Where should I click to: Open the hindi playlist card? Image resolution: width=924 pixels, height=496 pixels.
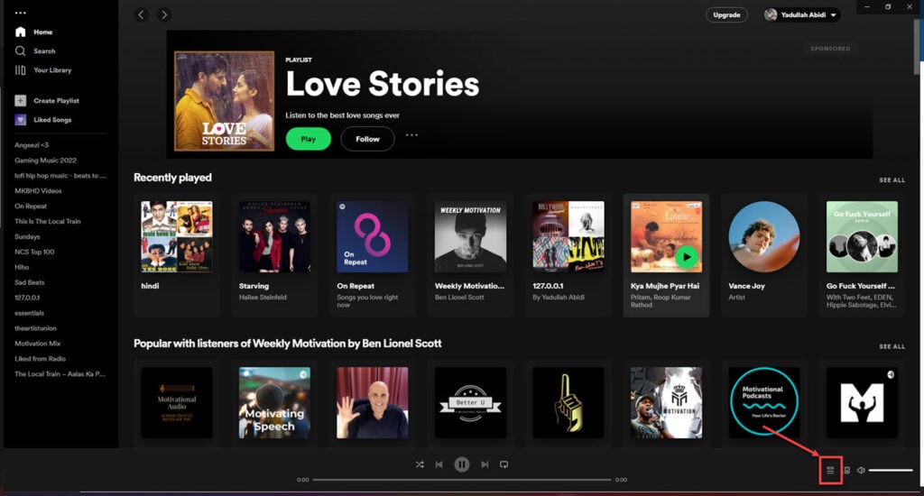click(177, 255)
